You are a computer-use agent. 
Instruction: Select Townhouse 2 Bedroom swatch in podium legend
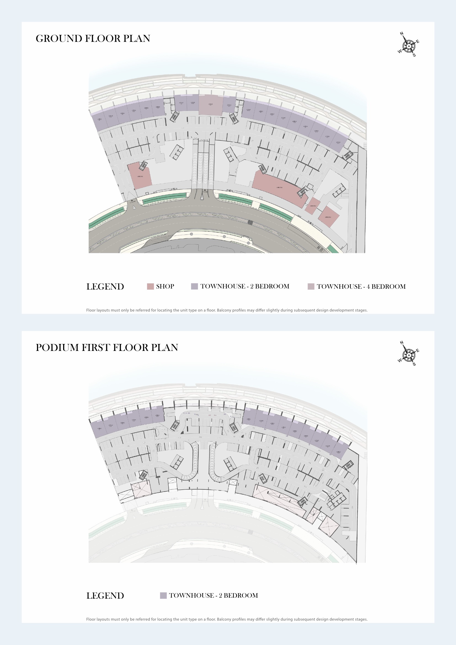click(x=163, y=595)
